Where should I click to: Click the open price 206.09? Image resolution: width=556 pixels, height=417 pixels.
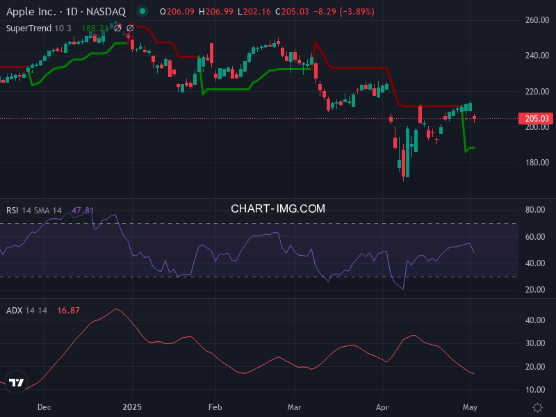(x=181, y=12)
